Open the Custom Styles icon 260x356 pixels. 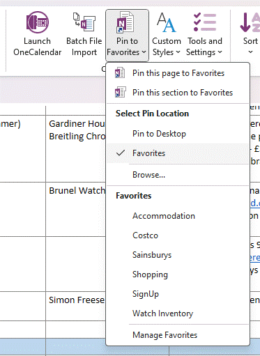pos(167,22)
